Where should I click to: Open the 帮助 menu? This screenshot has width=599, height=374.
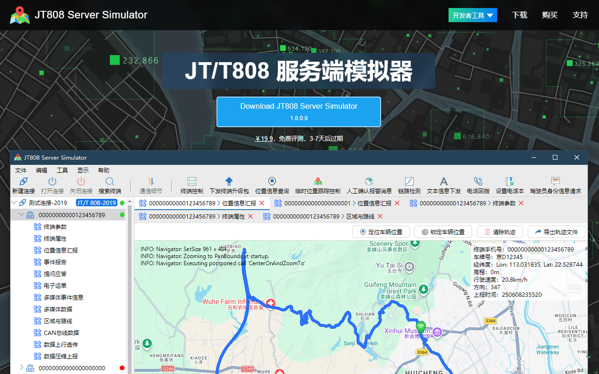click(x=104, y=171)
